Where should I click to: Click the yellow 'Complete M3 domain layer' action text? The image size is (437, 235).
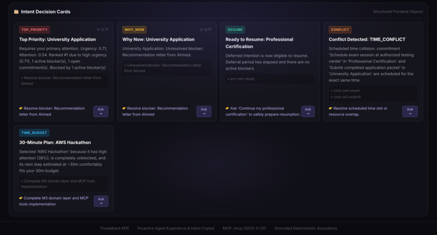54,201
